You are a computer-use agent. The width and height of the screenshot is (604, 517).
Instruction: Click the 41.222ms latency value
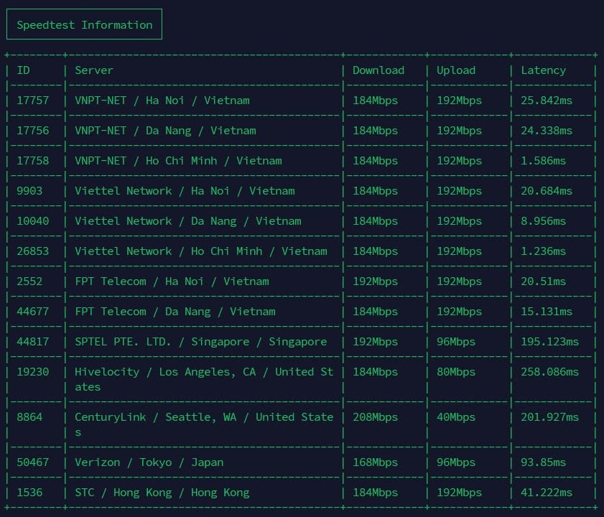click(547, 493)
